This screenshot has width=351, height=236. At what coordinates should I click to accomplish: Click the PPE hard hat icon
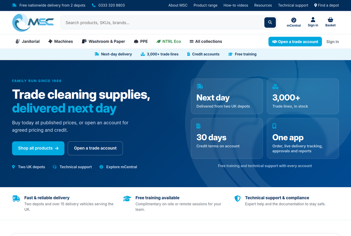(x=136, y=41)
